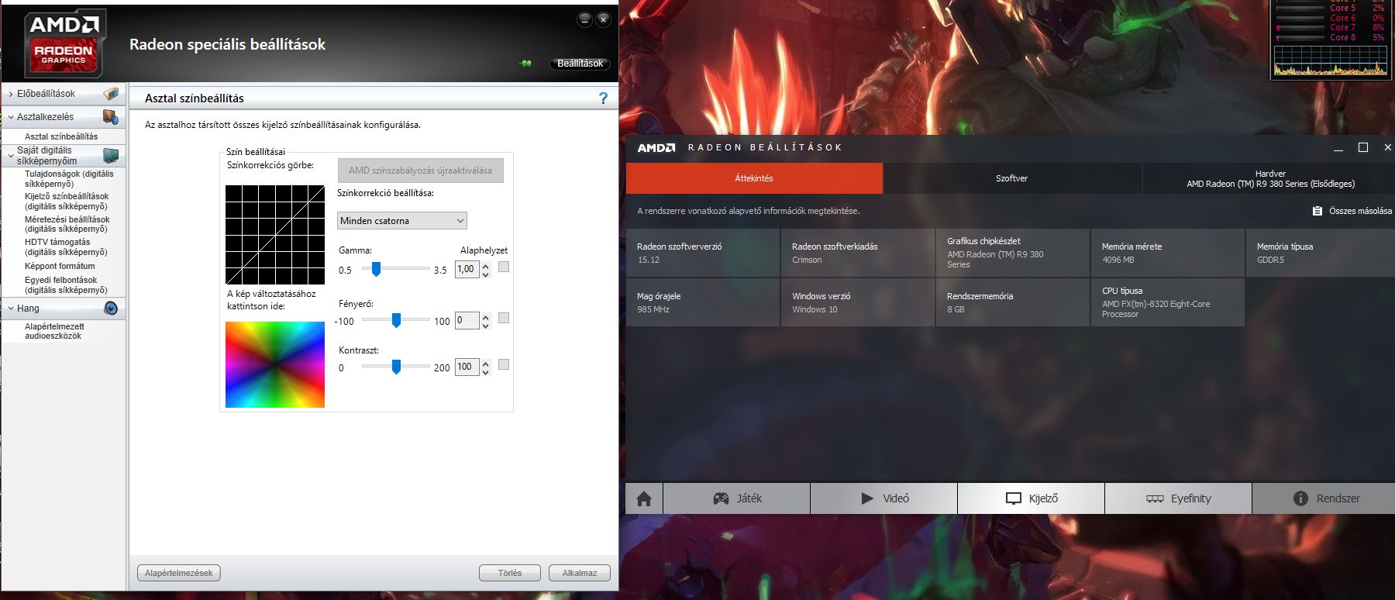The image size is (1395, 600).
Task: Decrease Gamma value with down arrow
Action: (486, 274)
